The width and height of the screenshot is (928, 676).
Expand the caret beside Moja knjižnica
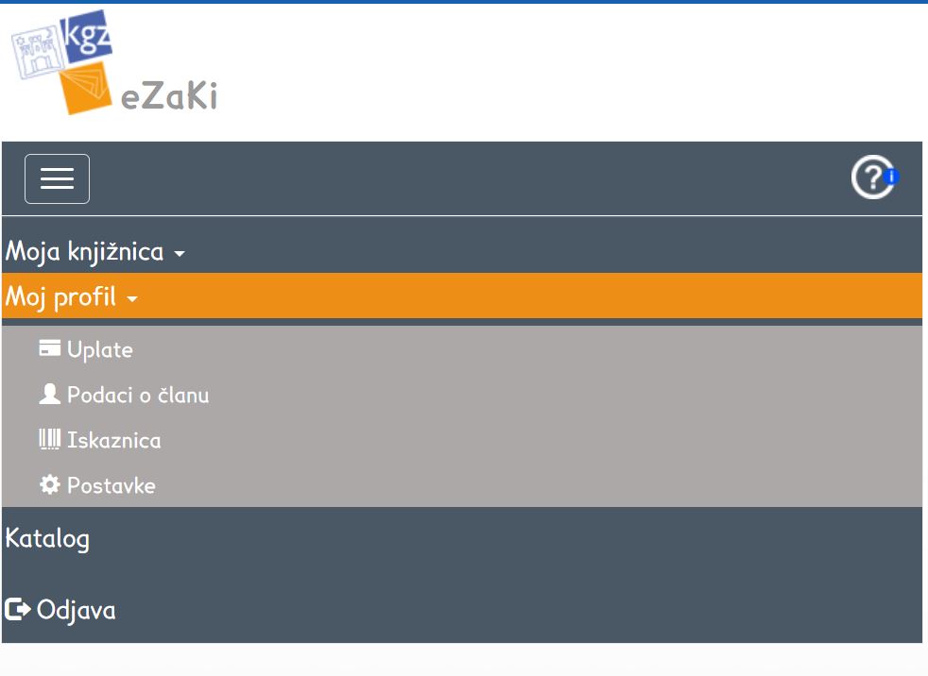(180, 254)
